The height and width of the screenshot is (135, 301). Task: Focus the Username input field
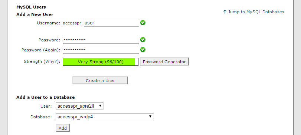pos(112,23)
